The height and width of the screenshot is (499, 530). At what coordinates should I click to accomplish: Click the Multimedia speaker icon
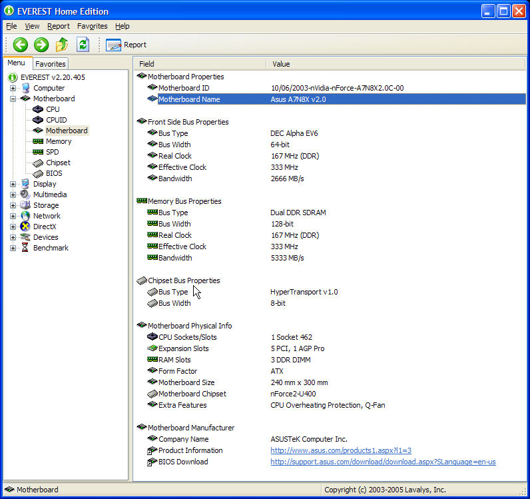(x=25, y=195)
